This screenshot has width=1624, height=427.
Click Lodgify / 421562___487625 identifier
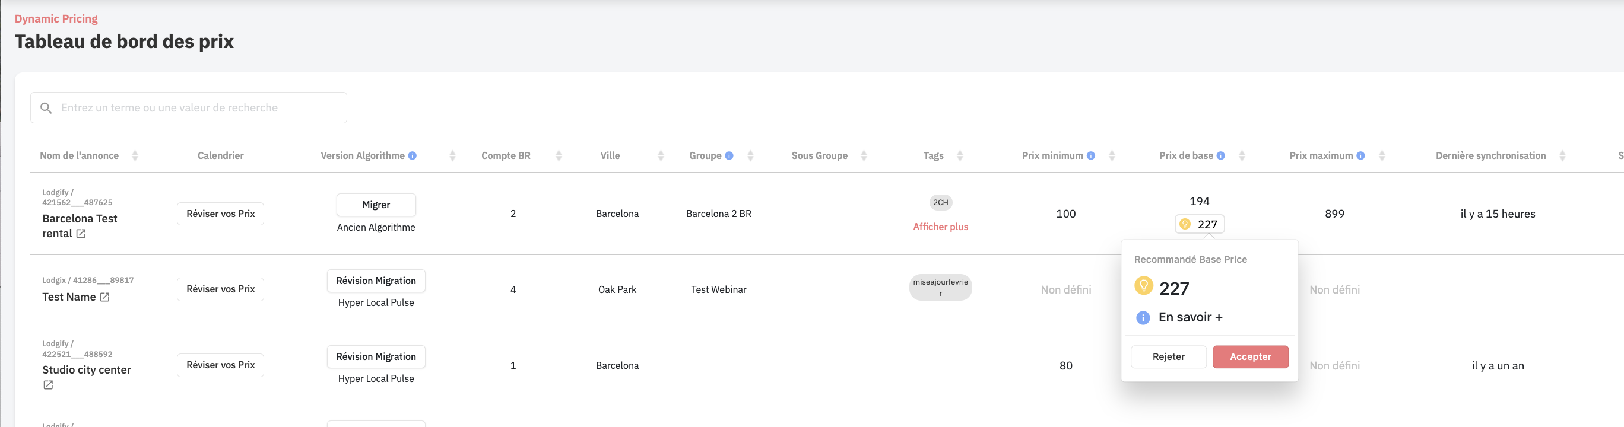(x=78, y=197)
